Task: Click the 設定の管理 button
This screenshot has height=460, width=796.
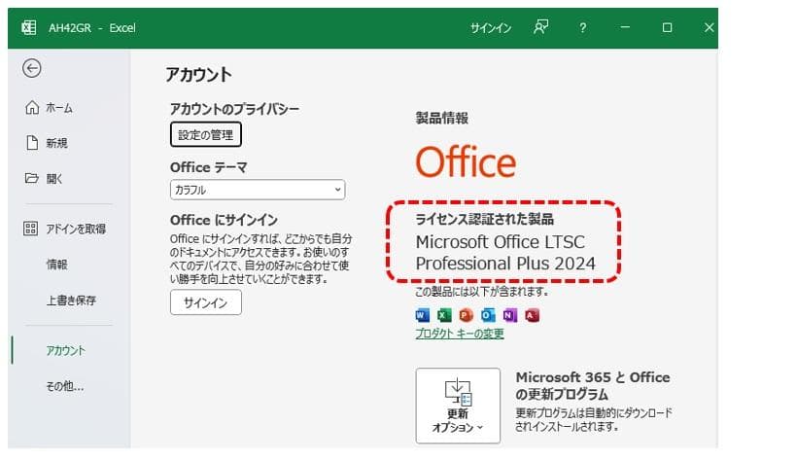Action: [206, 134]
